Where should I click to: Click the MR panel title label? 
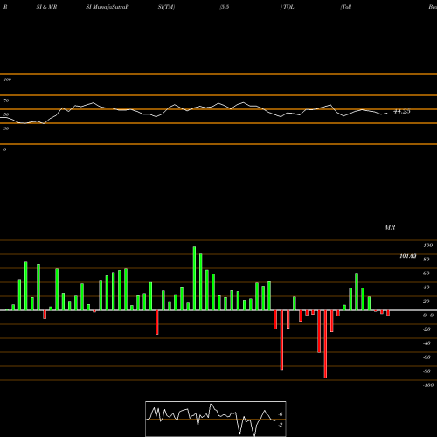click(390, 227)
